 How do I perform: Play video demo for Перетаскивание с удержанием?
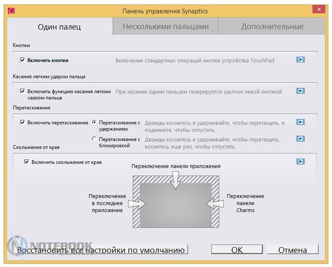(x=301, y=122)
